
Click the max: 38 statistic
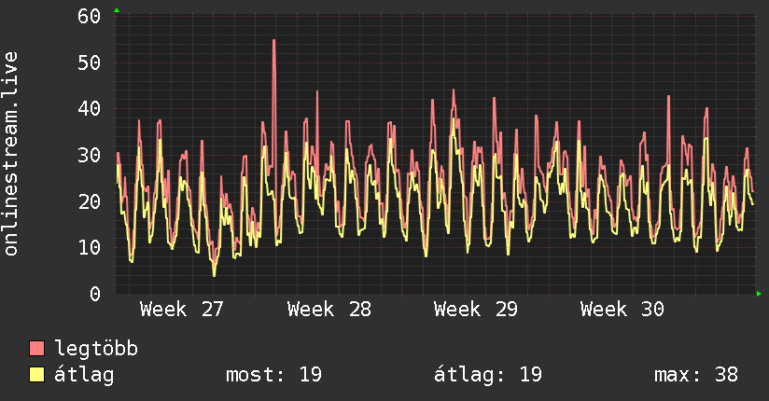tap(696, 375)
